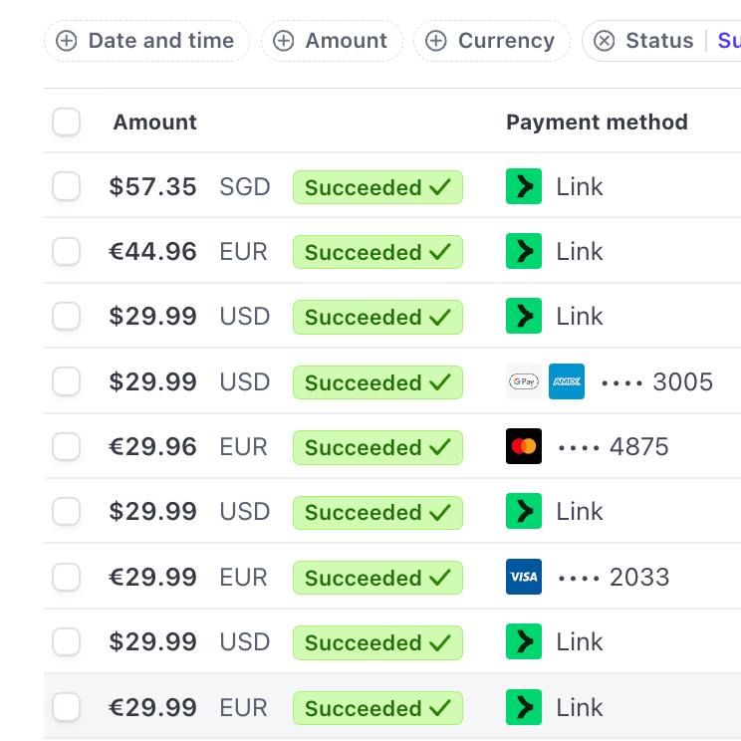Click the Visa icon for card 2033
Screen dimensions: 741x741
(524, 577)
